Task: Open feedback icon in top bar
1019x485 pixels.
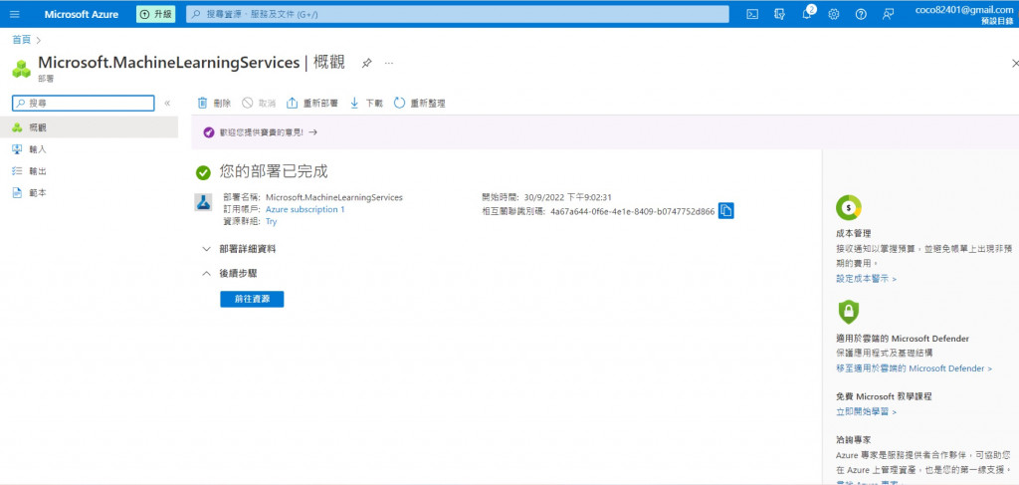Action: click(889, 14)
